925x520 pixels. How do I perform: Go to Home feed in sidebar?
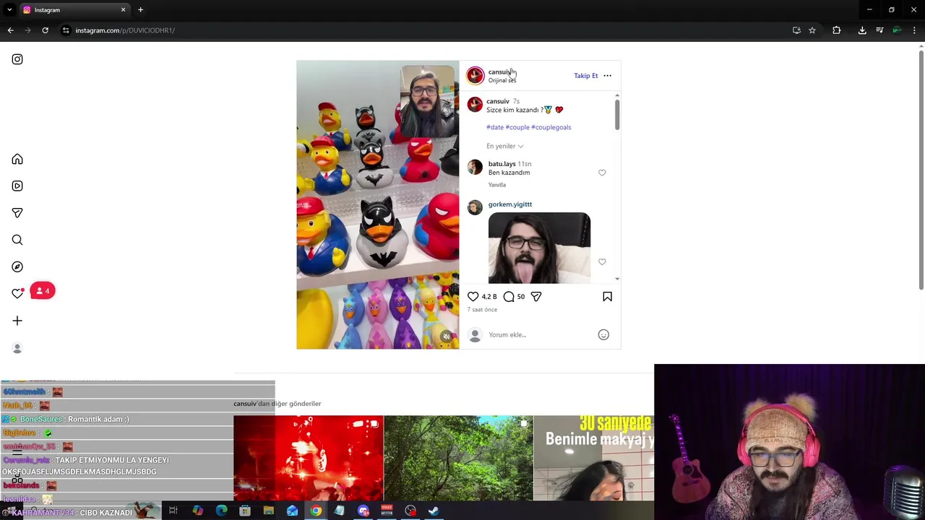[17, 159]
